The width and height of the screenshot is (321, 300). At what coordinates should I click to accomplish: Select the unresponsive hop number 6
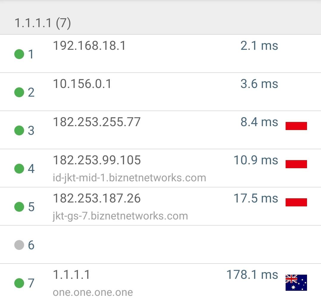tap(31, 245)
